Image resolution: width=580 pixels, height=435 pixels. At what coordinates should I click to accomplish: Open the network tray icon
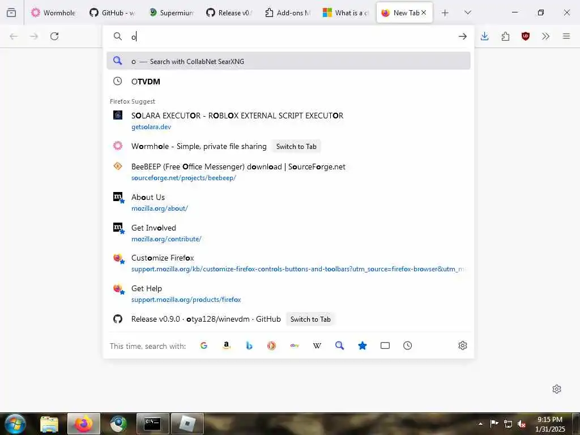coord(508,424)
